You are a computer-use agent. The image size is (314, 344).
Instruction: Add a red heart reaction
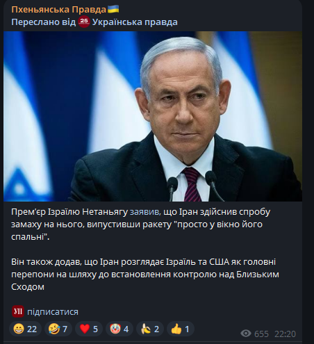tap(89, 329)
